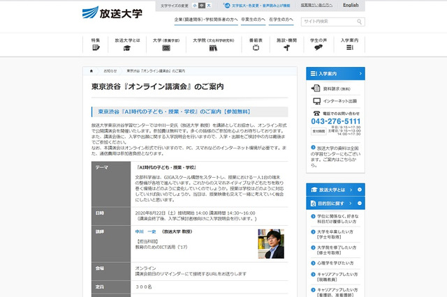Open the 卒業生の方へ link
The height and width of the screenshot is (297, 447).
click(x=253, y=20)
